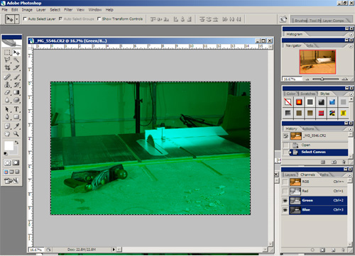
Task: Select the Eraser tool
Action: tap(7, 92)
